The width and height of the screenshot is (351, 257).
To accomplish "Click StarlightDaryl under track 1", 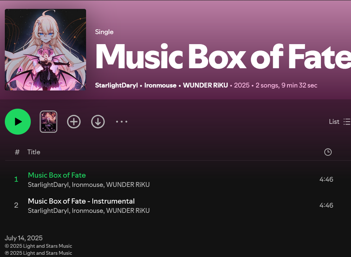I will [48, 185].
